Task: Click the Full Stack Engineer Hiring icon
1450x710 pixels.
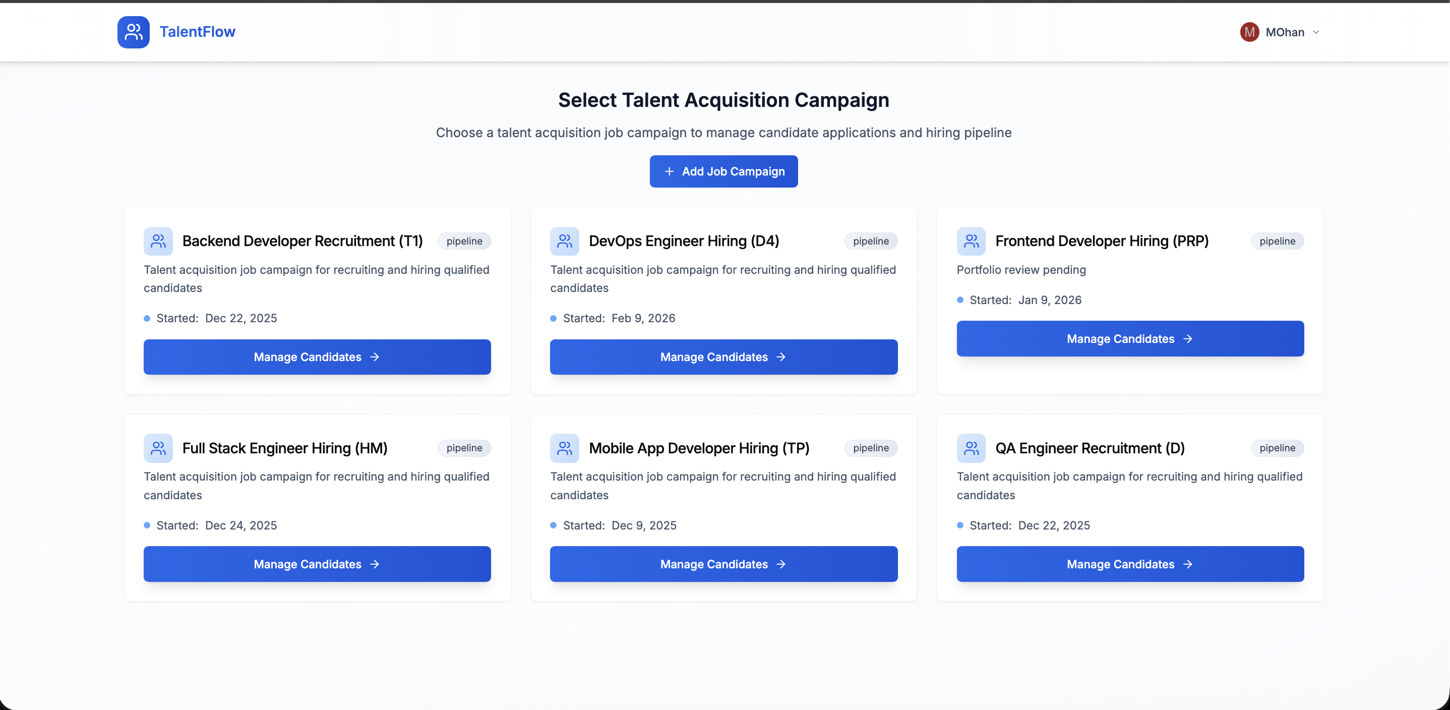Action: click(x=158, y=448)
